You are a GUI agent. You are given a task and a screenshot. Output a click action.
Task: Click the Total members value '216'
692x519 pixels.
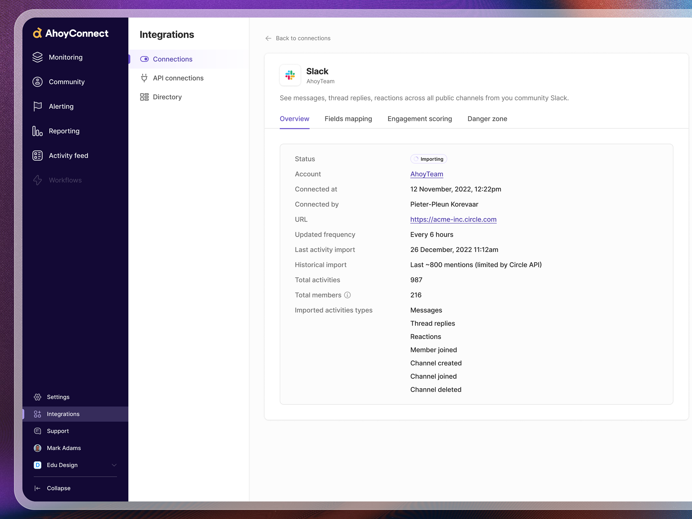click(x=416, y=295)
